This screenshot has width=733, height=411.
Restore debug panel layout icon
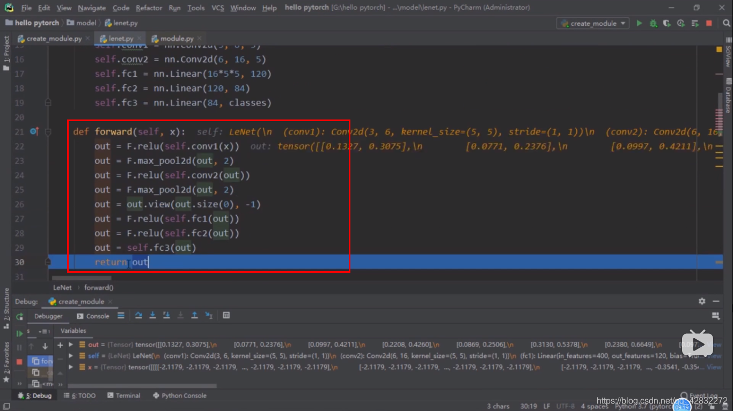coord(715,316)
